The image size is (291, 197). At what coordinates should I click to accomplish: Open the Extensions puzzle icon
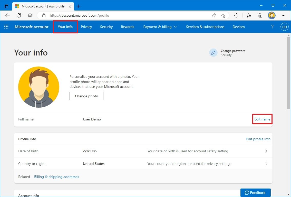point(236,15)
